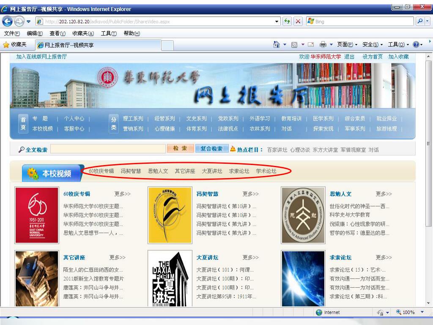This screenshot has height=325, width=433.
Task: Click the Refresh page icon
Action: (287, 21)
